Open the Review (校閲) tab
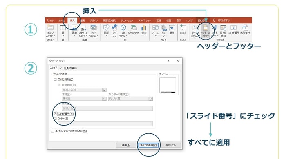The height and width of the screenshot is (159, 284). click(x=169, y=20)
